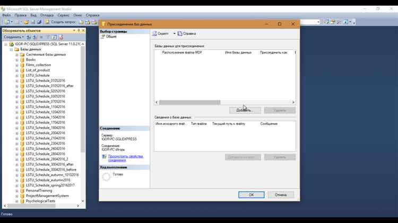Open the Отладка menu
The width and height of the screenshot is (398, 223).
point(47,15)
